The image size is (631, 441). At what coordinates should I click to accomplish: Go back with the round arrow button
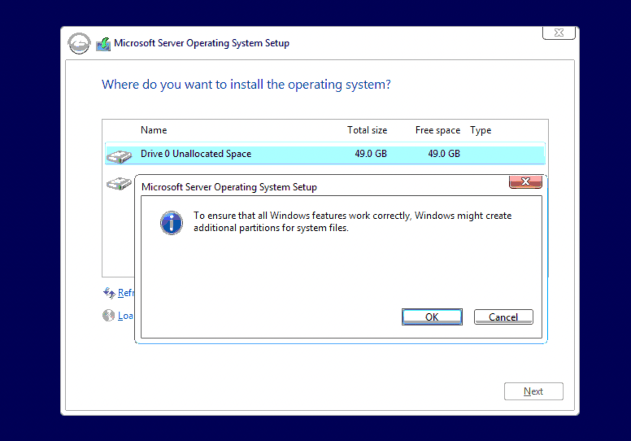79,43
